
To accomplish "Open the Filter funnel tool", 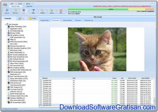I will click(33, 10).
